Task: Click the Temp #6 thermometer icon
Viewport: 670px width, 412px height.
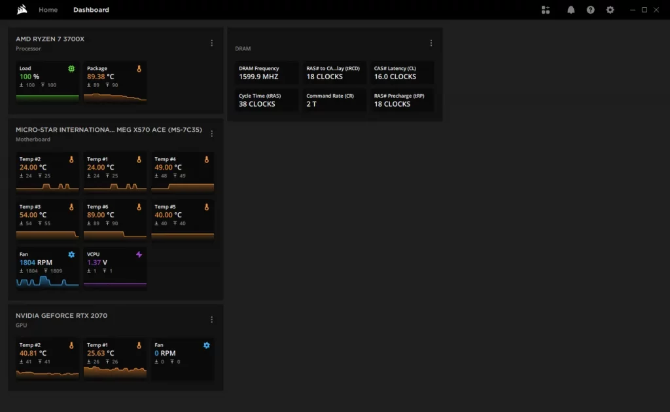Action: tap(139, 206)
